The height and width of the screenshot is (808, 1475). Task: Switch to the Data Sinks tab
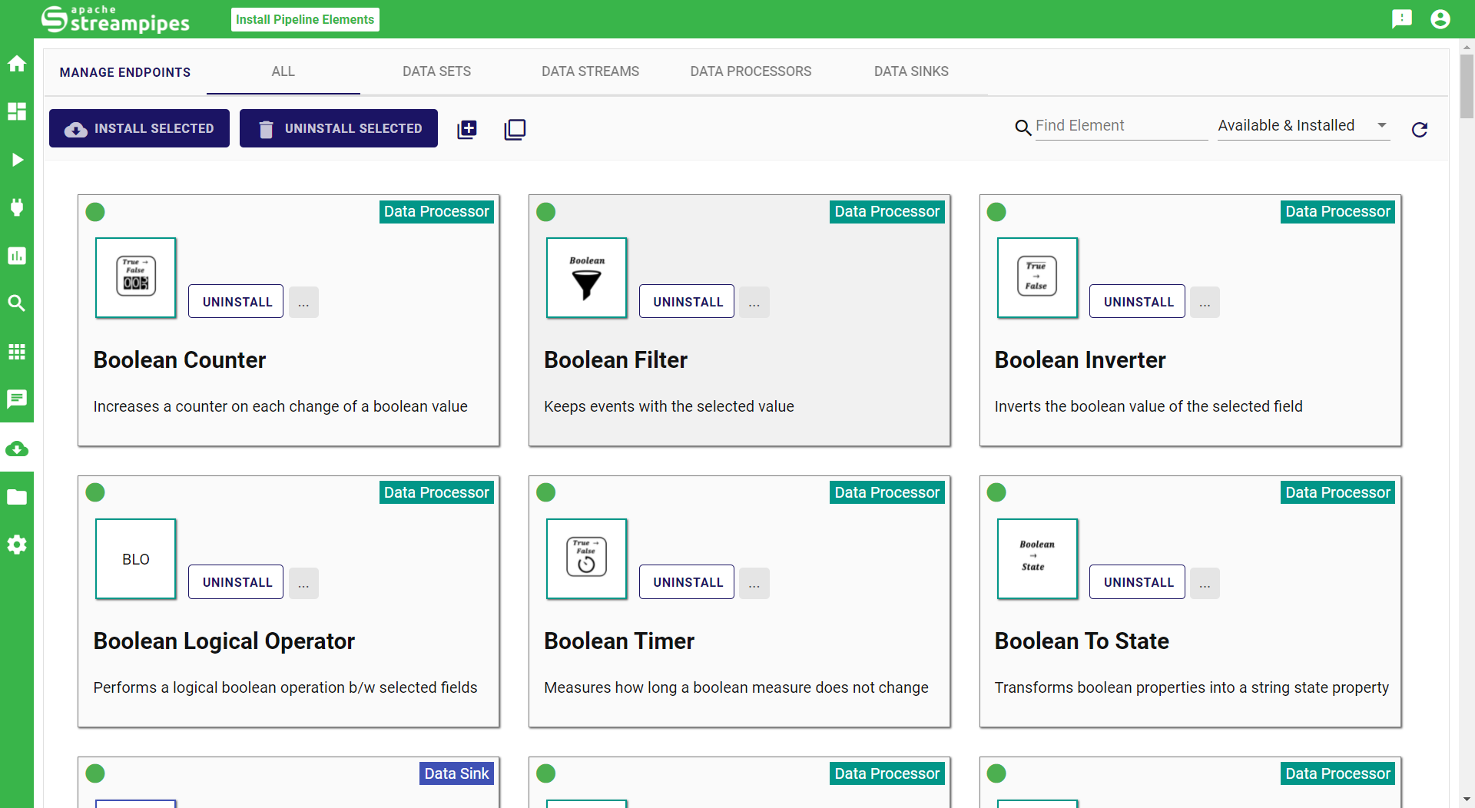pos(911,71)
